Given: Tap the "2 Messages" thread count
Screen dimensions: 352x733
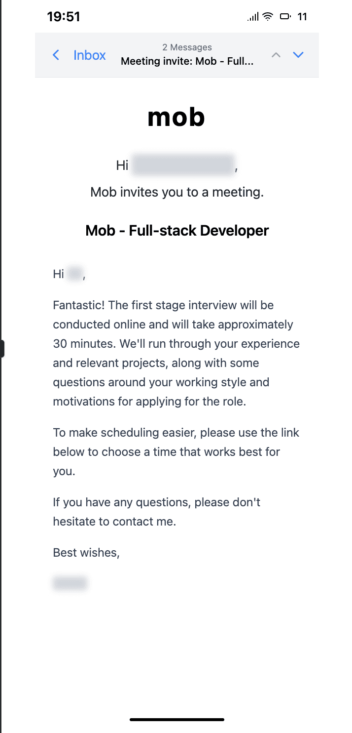Looking at the screenshot, I should (x=187, y=47).
